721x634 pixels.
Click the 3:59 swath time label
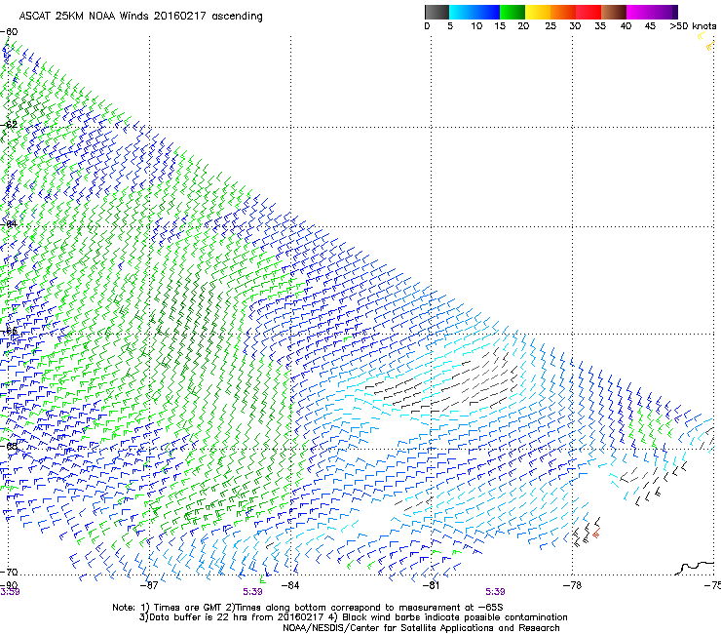coord(10,592)
